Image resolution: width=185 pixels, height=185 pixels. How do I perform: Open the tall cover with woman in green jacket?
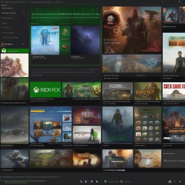174,52
